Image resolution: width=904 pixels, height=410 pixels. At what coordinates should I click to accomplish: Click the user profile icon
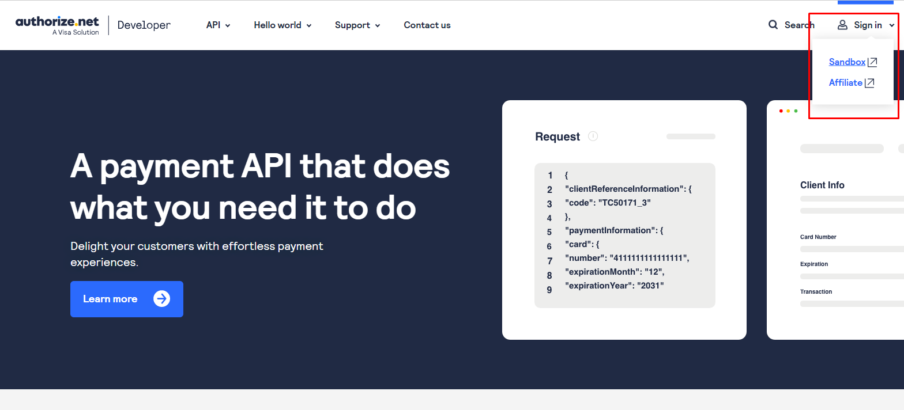click(x=842, y=25)
